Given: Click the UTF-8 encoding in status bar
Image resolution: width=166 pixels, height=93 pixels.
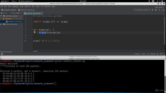Looking at the screenshot, I should pos(153,54).
